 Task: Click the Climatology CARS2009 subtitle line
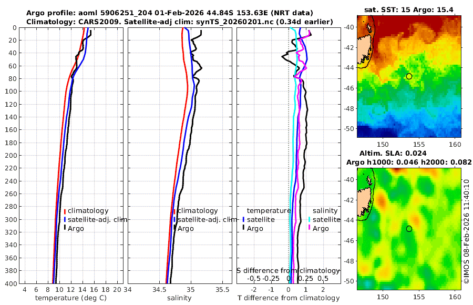pos(180,22)
